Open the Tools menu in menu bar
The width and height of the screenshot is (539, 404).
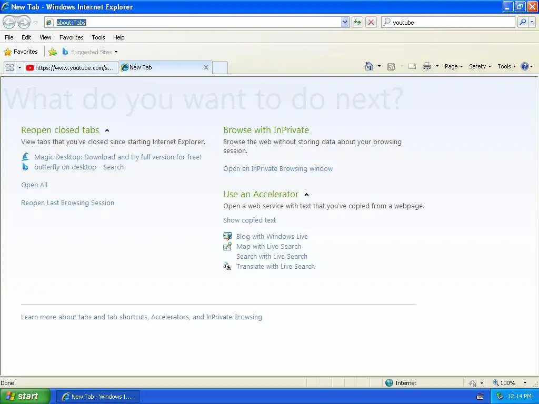click(98, 37)
